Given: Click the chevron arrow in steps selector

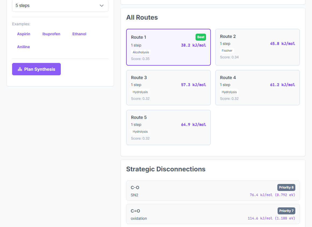Looking at the screenshot, I should [102, 6].
